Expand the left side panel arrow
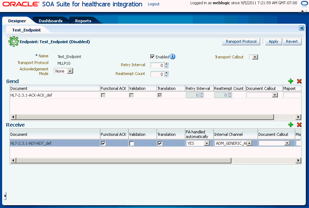Viewport: 309px width, 208px height. coord(5,196)
